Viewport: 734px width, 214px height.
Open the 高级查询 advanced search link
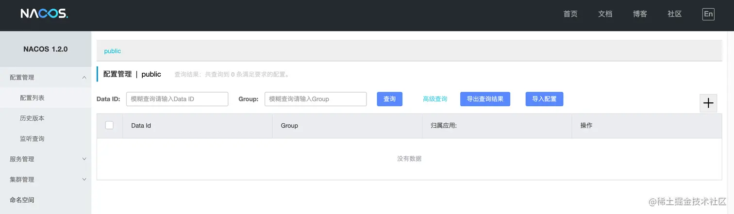point(435,99)
